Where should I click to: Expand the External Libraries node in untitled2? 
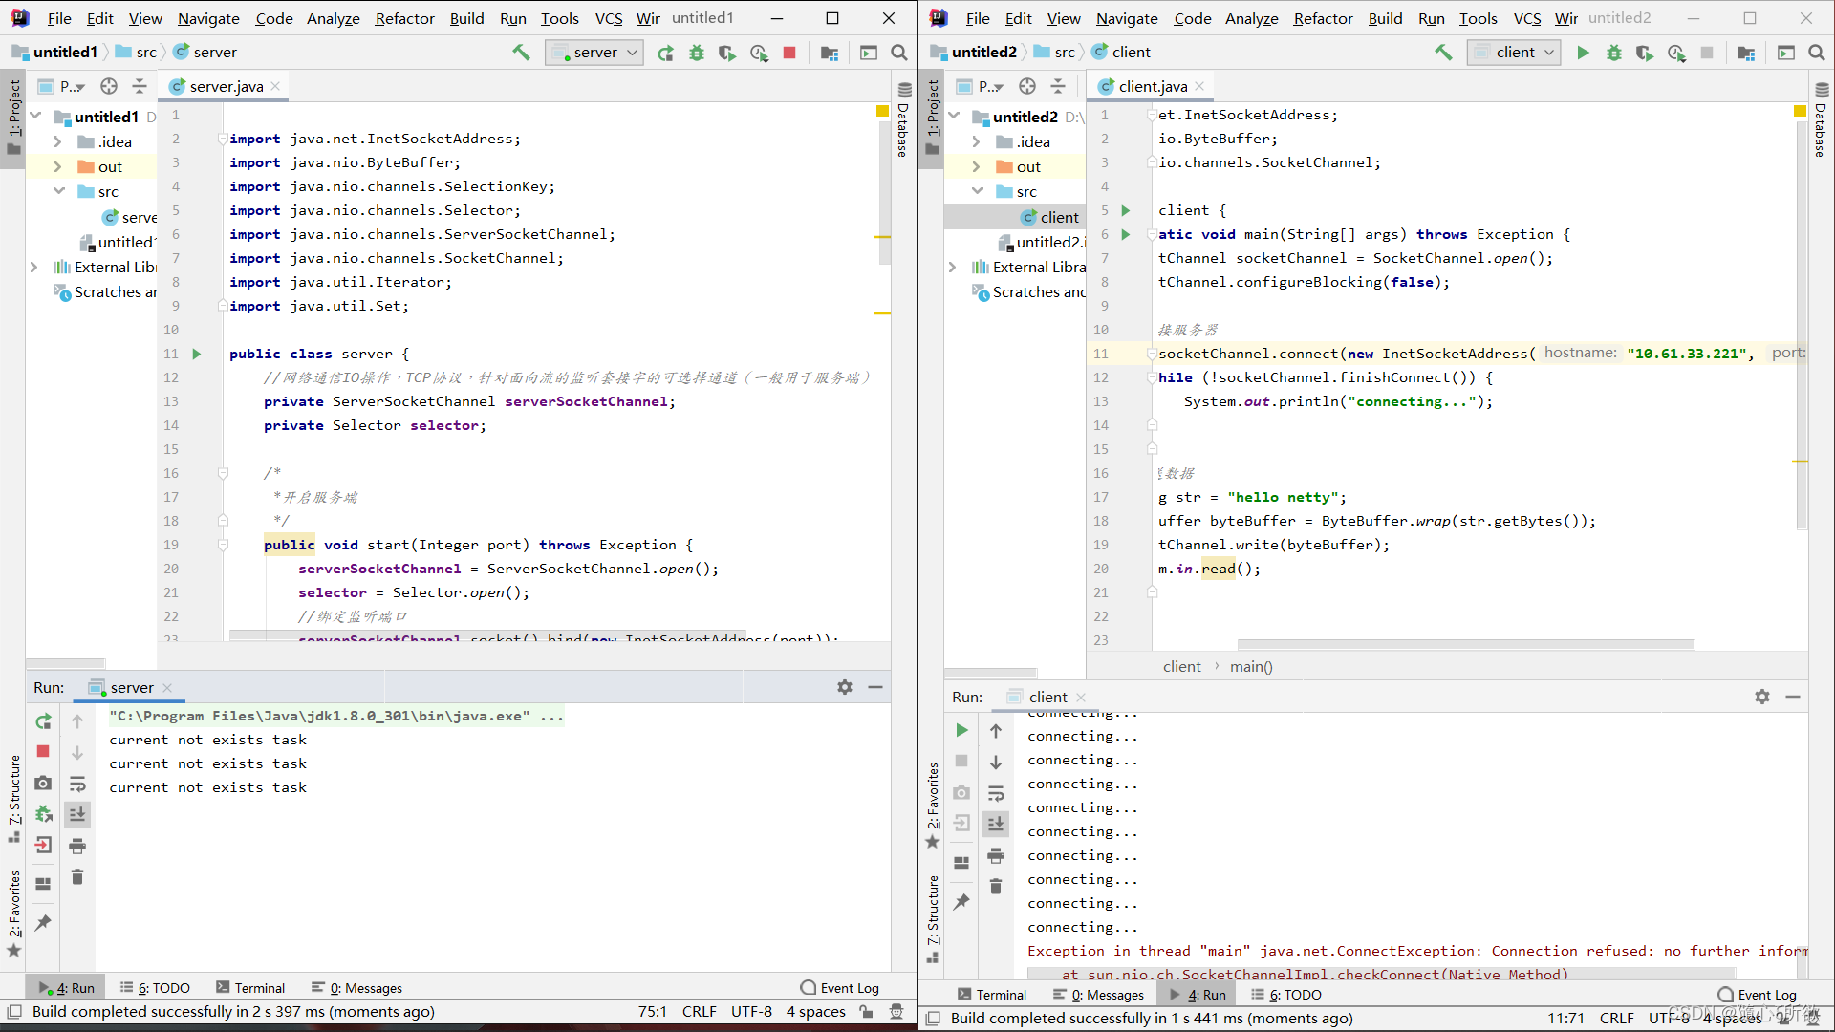tap(954, 266)
